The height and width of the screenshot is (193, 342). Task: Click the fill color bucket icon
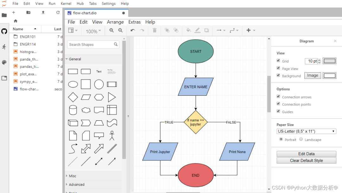188,30
